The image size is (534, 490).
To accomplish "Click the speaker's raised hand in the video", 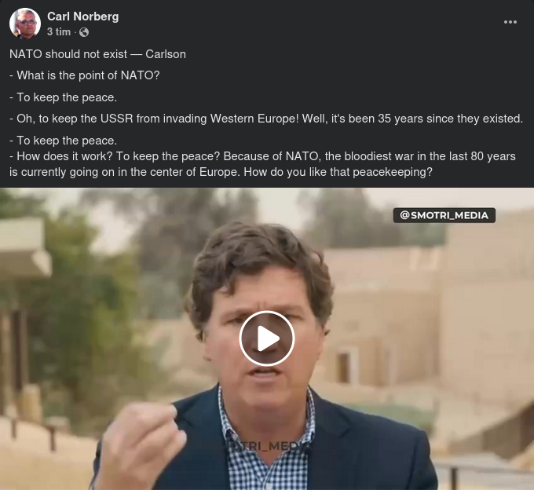I will (141, 444).
